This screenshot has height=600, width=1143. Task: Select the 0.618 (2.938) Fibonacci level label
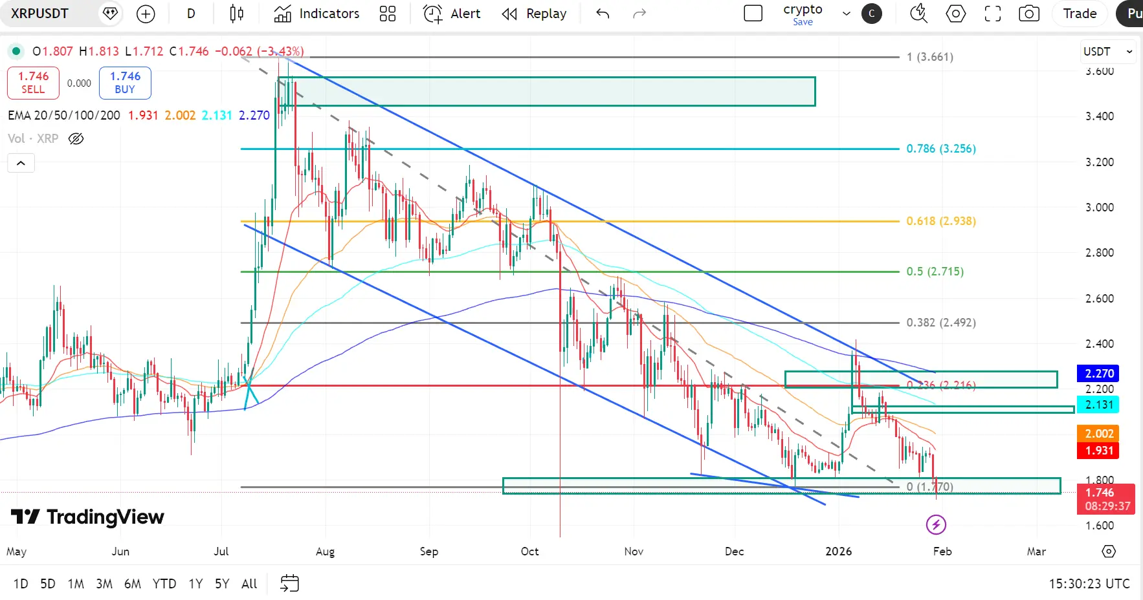coord(941,221)
